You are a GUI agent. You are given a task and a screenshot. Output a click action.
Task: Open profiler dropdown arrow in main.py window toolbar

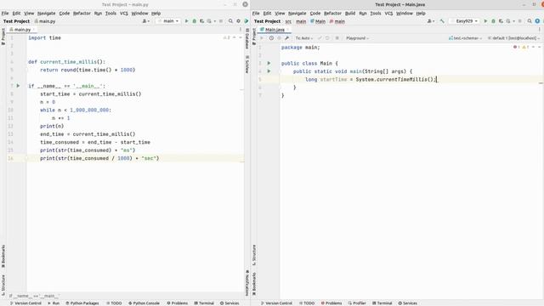click(x=215, y=21)
